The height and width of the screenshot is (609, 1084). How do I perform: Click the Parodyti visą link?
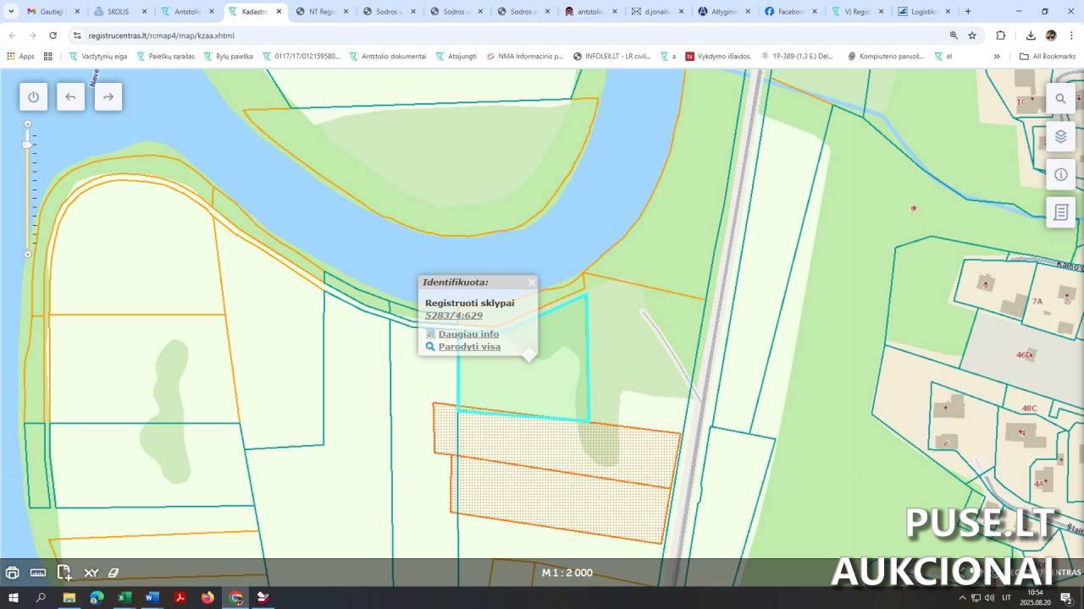469,347
